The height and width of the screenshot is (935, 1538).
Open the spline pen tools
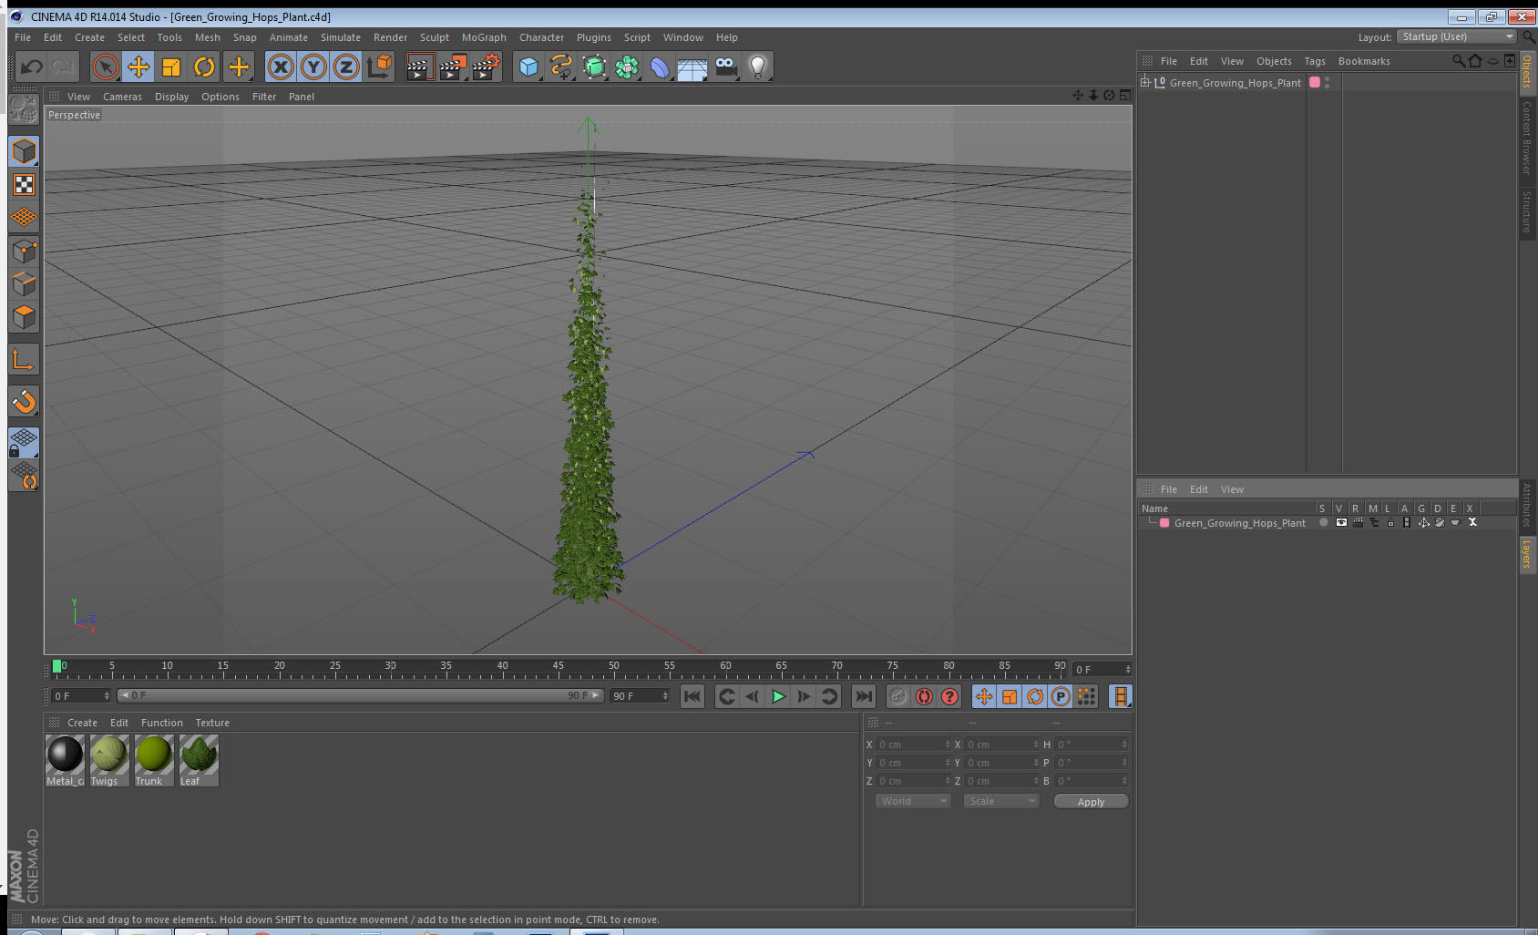[x=561, y=67]
